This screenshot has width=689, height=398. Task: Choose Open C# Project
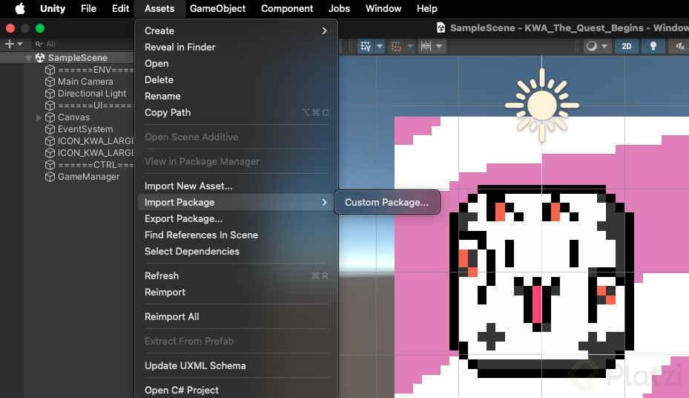[236, 390]
